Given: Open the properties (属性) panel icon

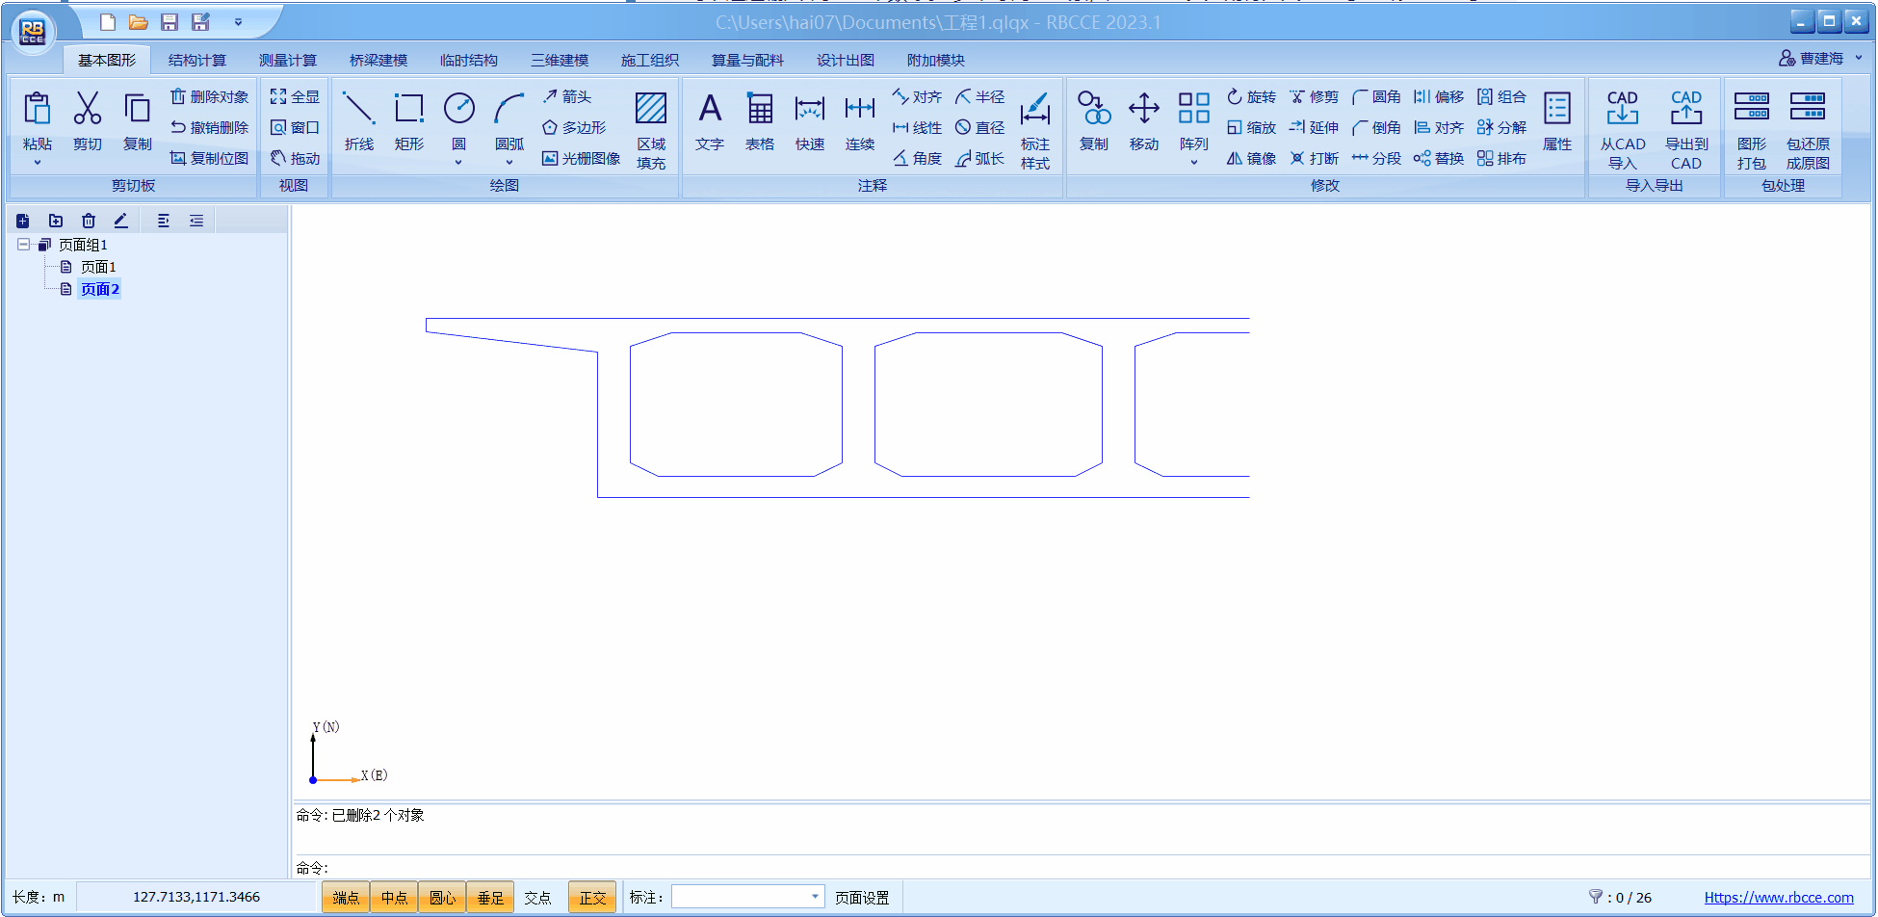Looking at the screenshot, I should [x=1557, y=120].
